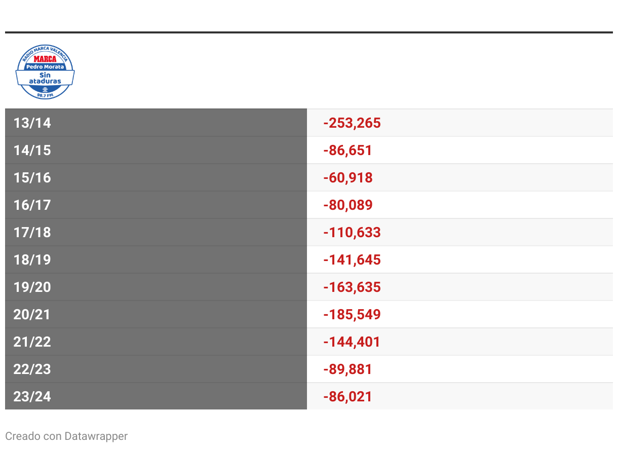Viewport: 618px width, 449px height.
Task: Select the 13/14 season row label
Action: (x=32, y=123)
